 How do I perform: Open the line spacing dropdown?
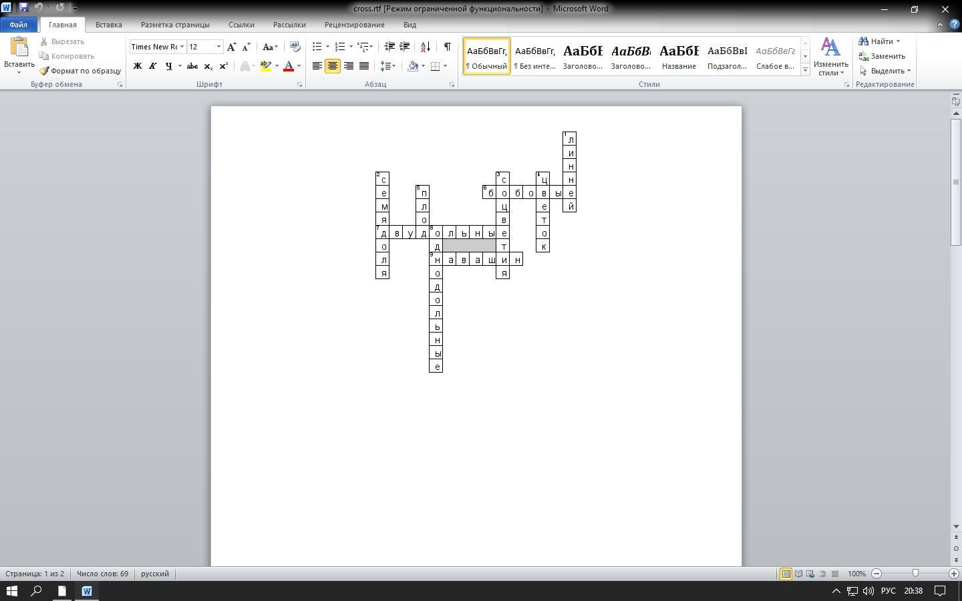pos(387,66)
